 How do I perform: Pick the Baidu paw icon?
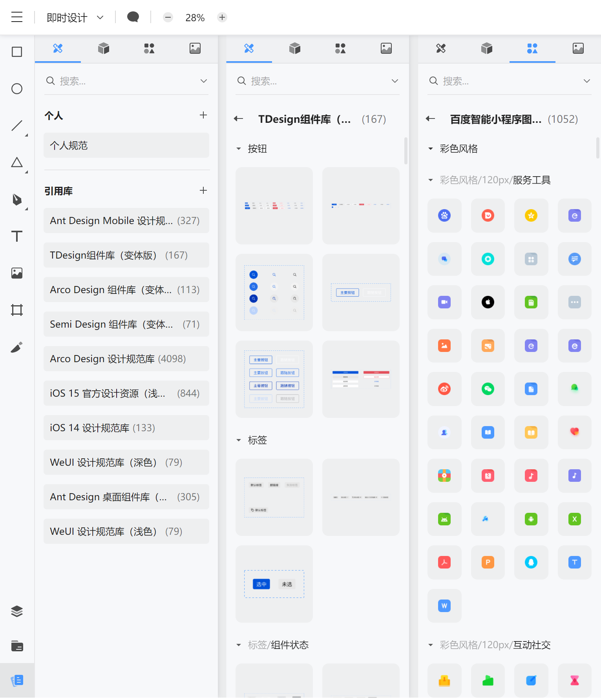[x=444, y=215]
